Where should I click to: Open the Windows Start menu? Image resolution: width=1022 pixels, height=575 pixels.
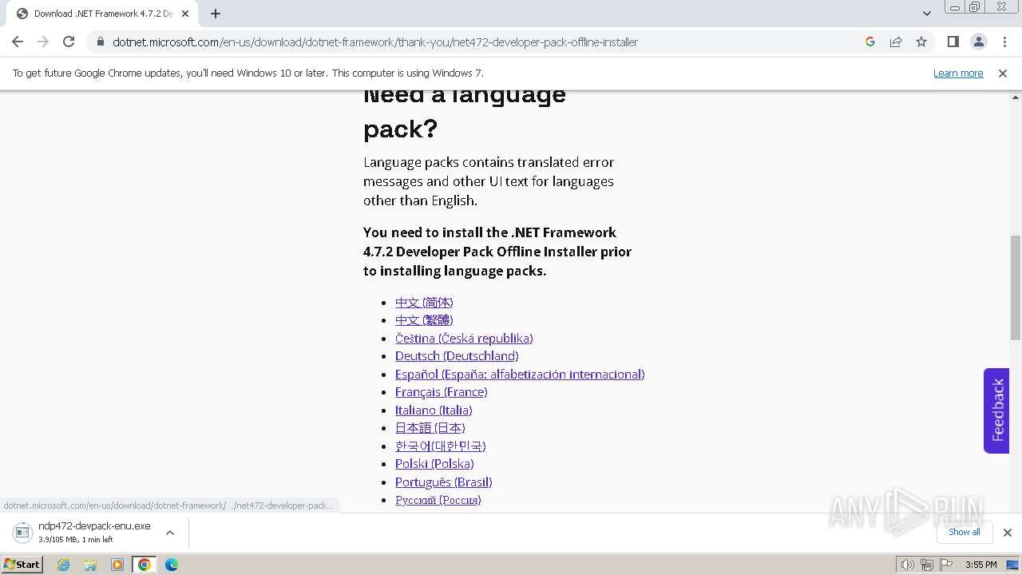(x=22, y=564)
